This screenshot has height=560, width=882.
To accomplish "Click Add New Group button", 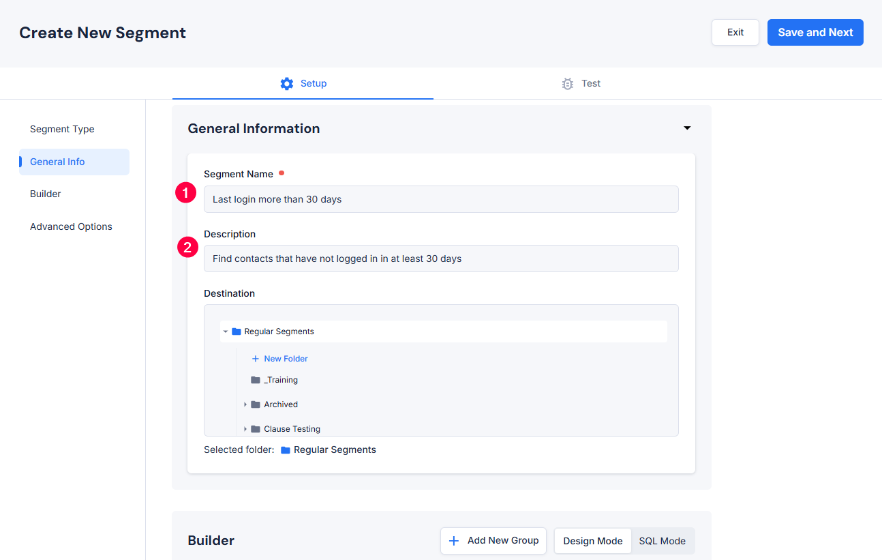I will coord(493,541).
